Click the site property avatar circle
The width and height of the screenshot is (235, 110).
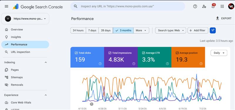click(x=8, y=19)
